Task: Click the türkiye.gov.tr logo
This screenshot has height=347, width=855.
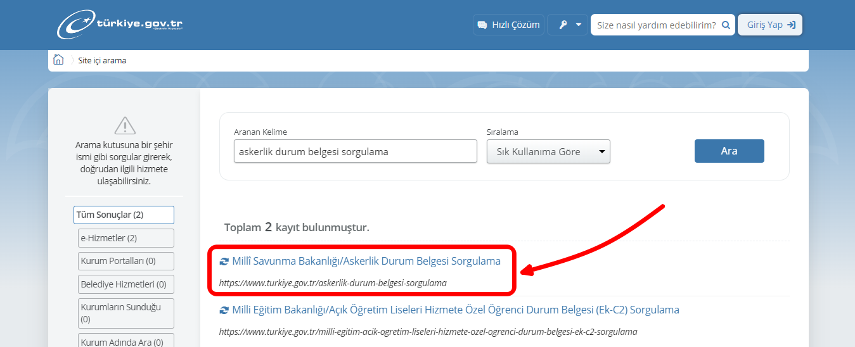Action: click(x=120, y=24)
